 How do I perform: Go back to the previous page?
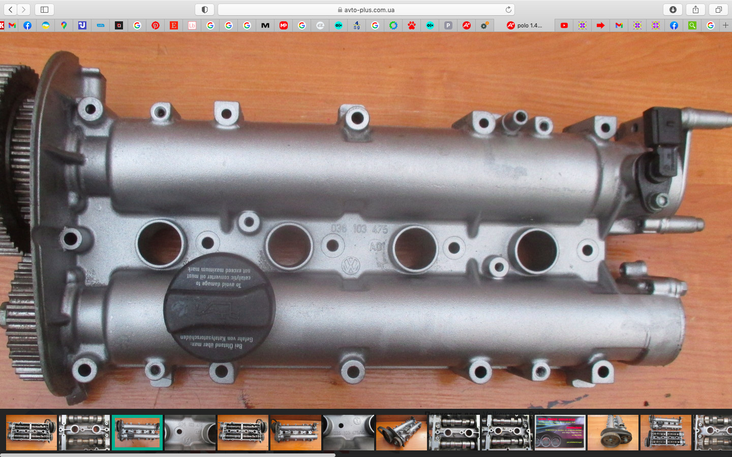point(11,10)
